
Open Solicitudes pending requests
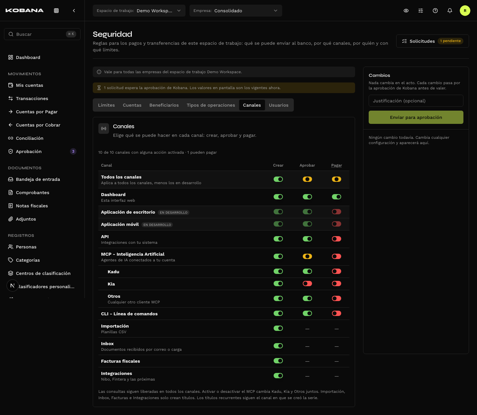(x=433, y=41)
